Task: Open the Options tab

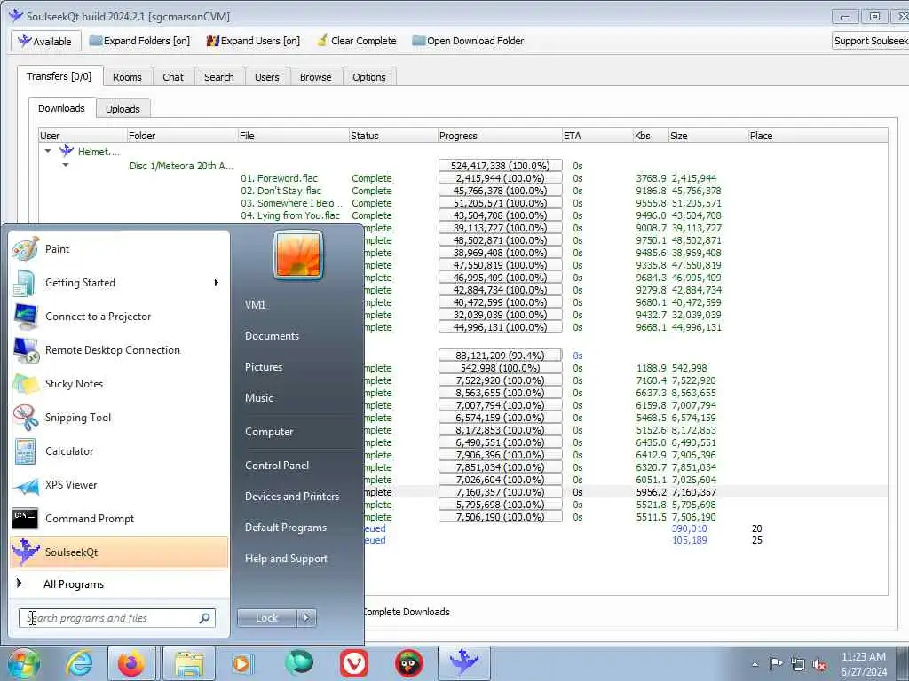Action: pyautogui.click(x=368, y=77)
